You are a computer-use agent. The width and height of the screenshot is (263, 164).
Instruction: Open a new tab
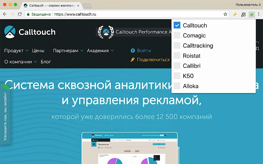pos(87,6)
